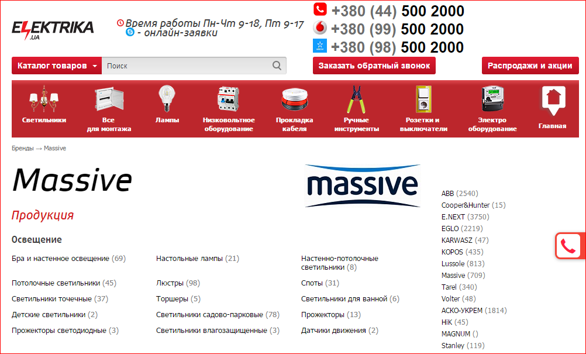This screenshot has height=354, width=586.
Task: Select Volter (48) brand
Action: click(x=459, y=298)
